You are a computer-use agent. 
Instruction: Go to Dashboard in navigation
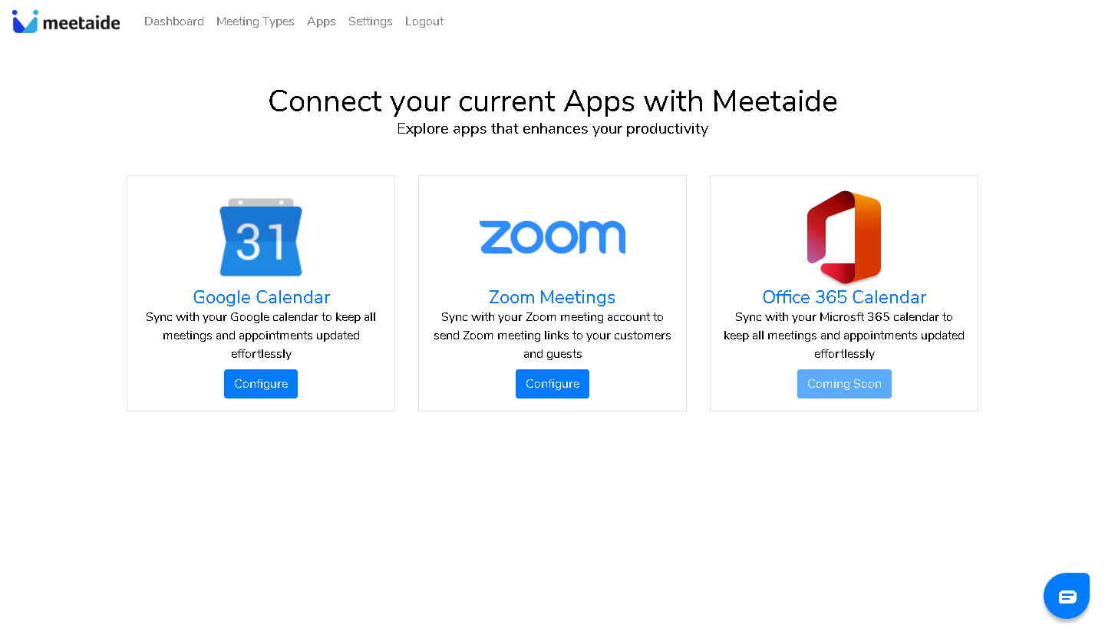tap(174, 21)
